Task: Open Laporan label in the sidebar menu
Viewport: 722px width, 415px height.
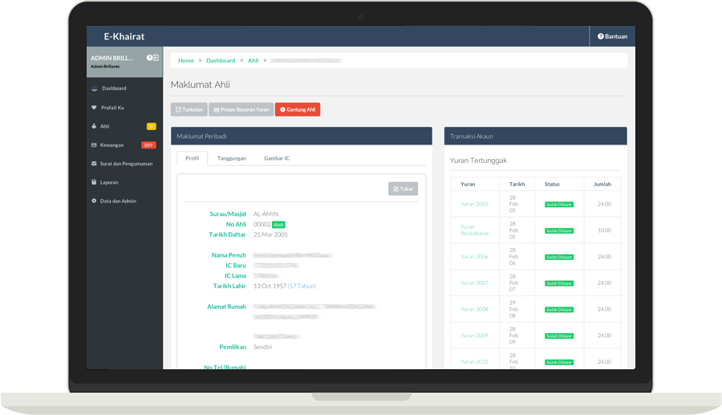Action: point(109,182)
